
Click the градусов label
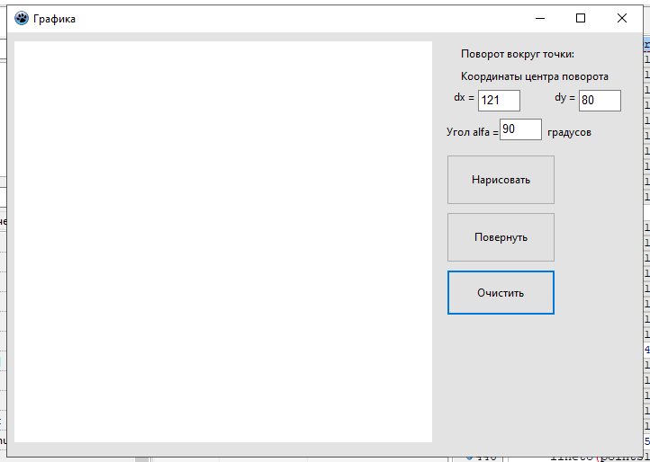pyautogui.click(x=569, y=133)
